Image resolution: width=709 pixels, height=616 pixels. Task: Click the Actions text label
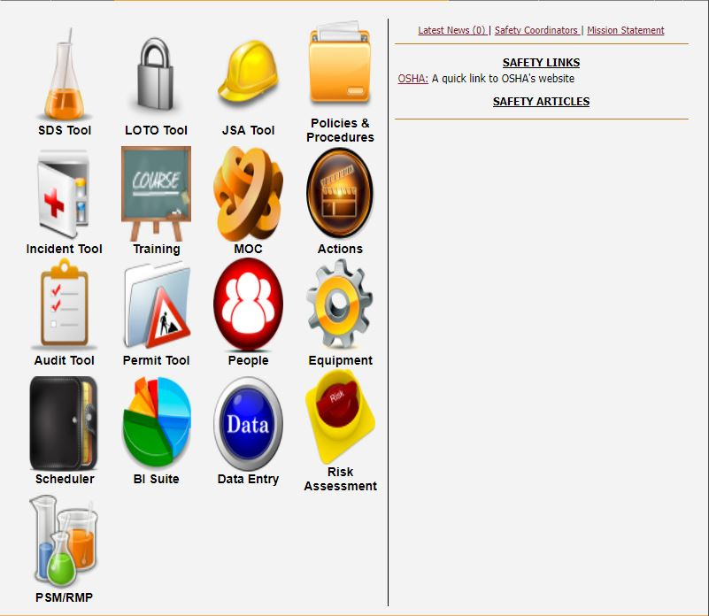340,249
